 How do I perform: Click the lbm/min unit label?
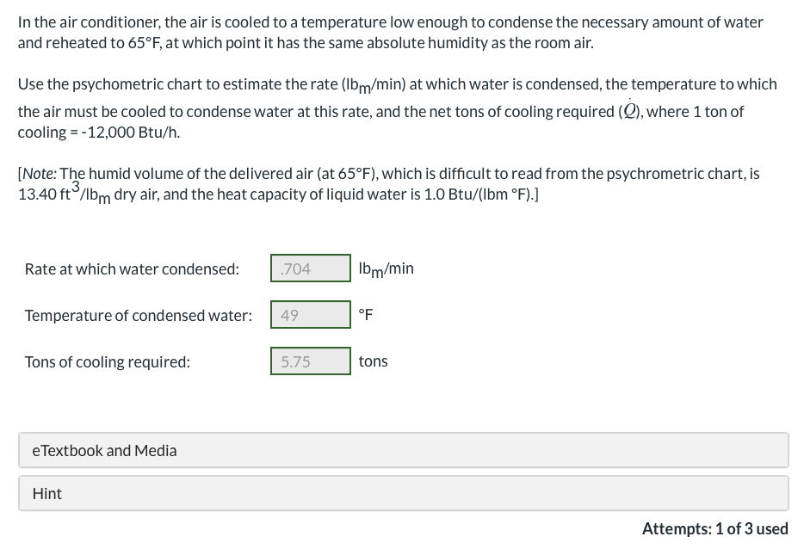pyautogui.click(x=385, y=268)
